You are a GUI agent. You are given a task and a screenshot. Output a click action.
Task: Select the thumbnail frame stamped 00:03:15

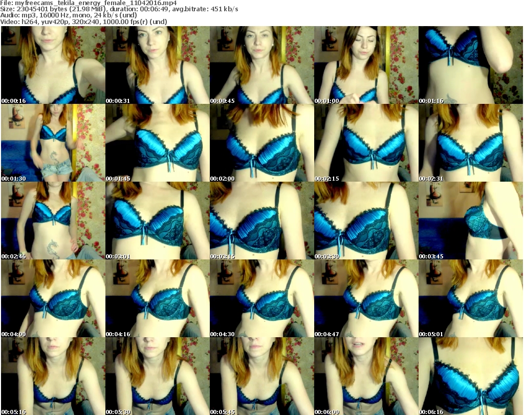click(x=261, y=221)
